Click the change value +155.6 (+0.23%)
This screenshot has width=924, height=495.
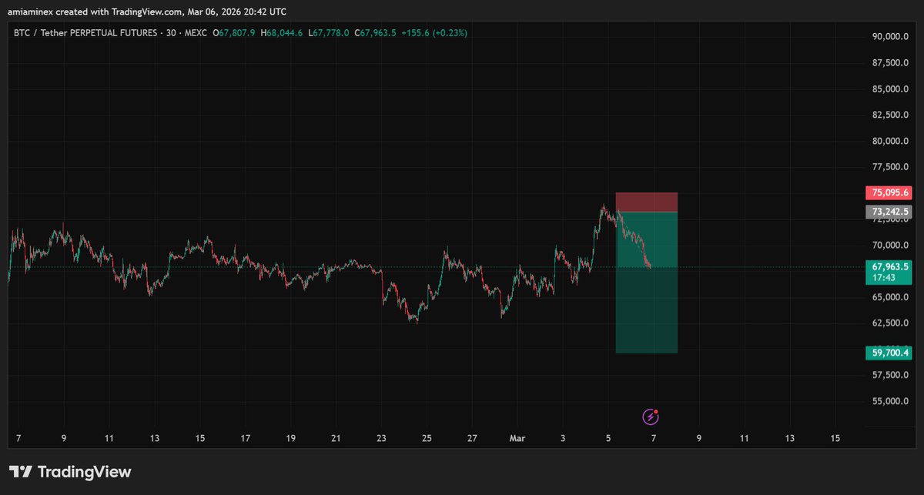434,33
